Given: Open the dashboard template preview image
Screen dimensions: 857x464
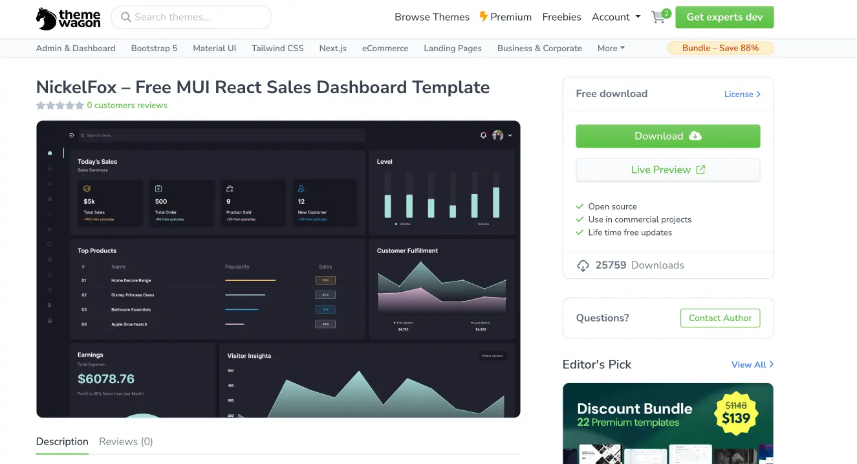Looking at the screenshot, I should [x=278, y=269].
